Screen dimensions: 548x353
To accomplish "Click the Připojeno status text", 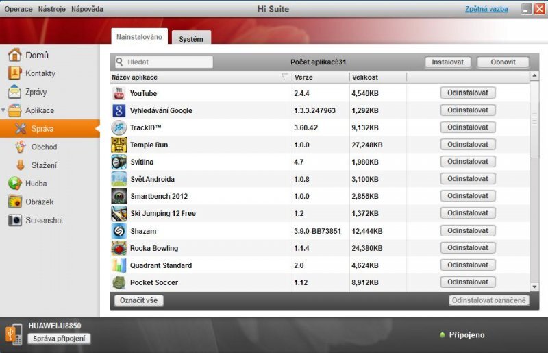I will 466,334.
